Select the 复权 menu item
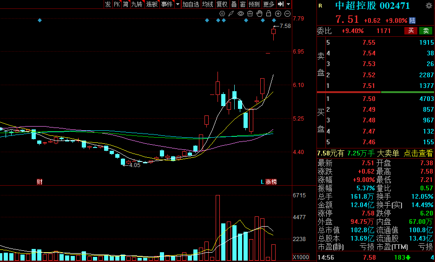Image resolution: width=435 pixels, height=262 pixels. pos(222,4)
